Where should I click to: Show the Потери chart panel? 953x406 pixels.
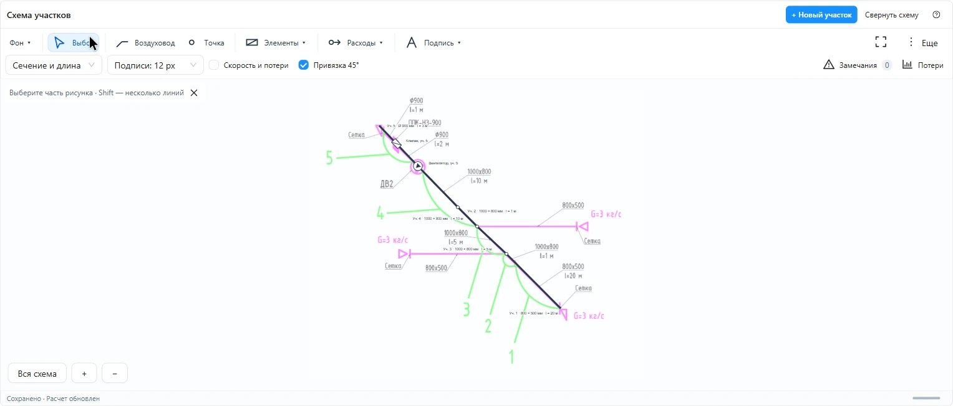point(922,65)
